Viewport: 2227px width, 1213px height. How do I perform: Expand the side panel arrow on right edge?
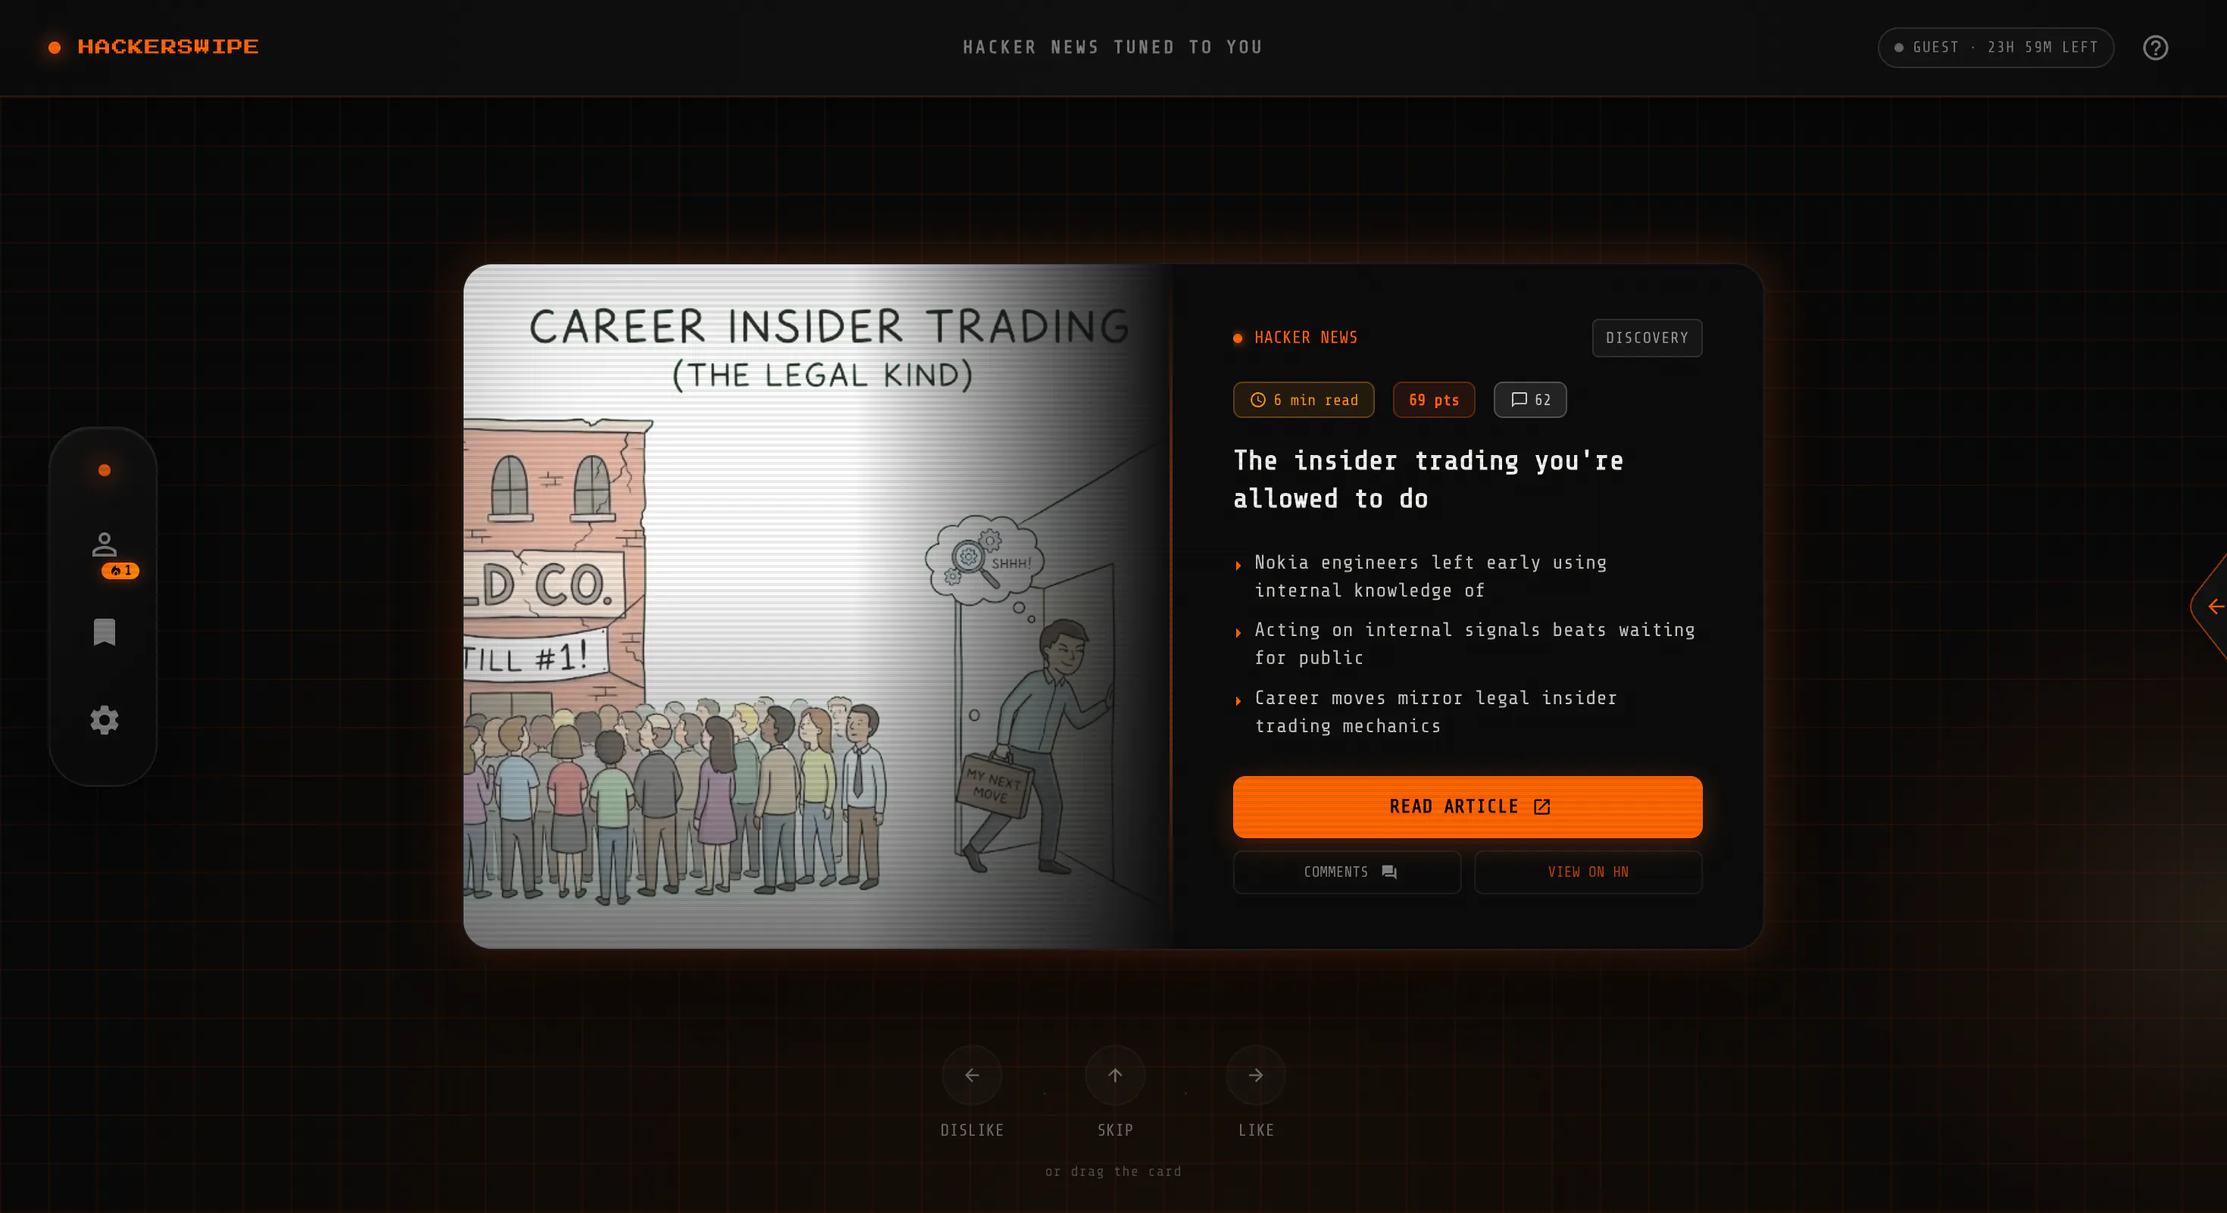[2210, 606]
